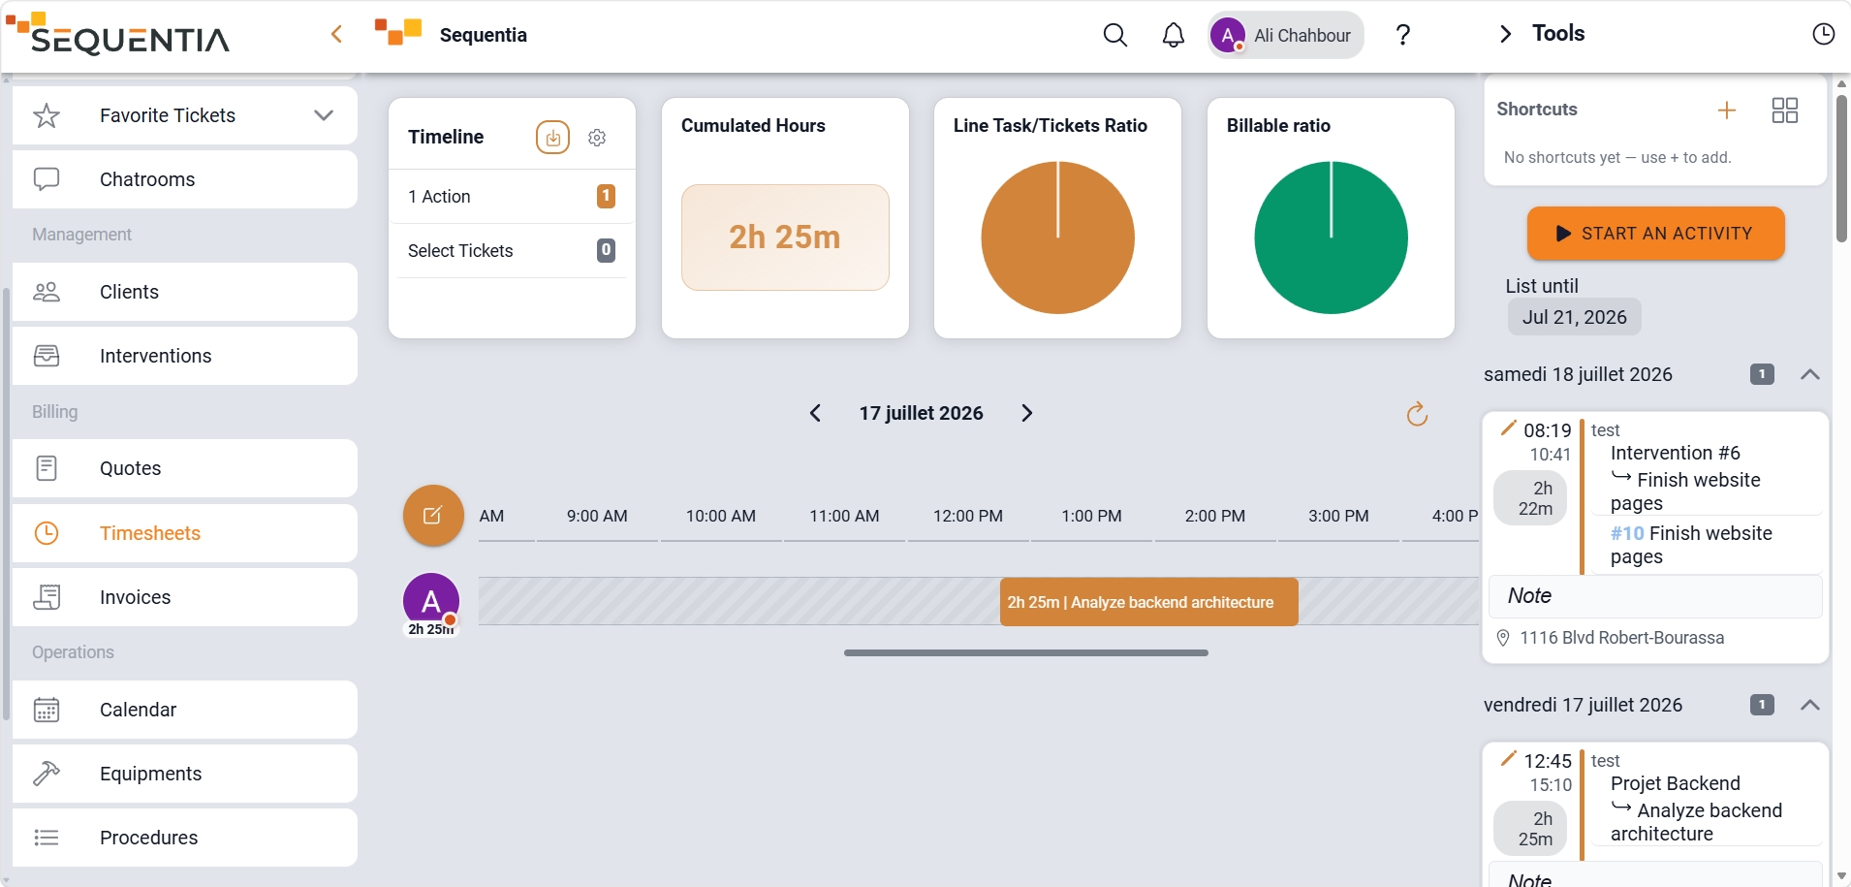Click the horizontal timeline scrollbar
This screenshot has height=887, width=1851.
tap(1025, 653)
